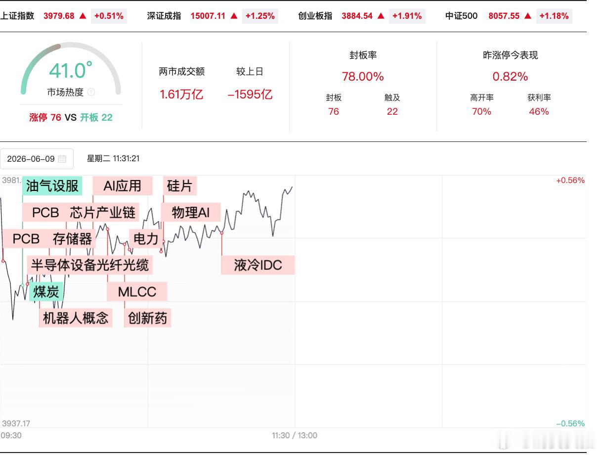Click the 09:30 time axis label

coord(11,436)
